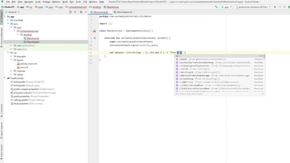Close the MainActivity.kt editor tab
The height and width of the screenshot is (163, 290).
[110, 12]
